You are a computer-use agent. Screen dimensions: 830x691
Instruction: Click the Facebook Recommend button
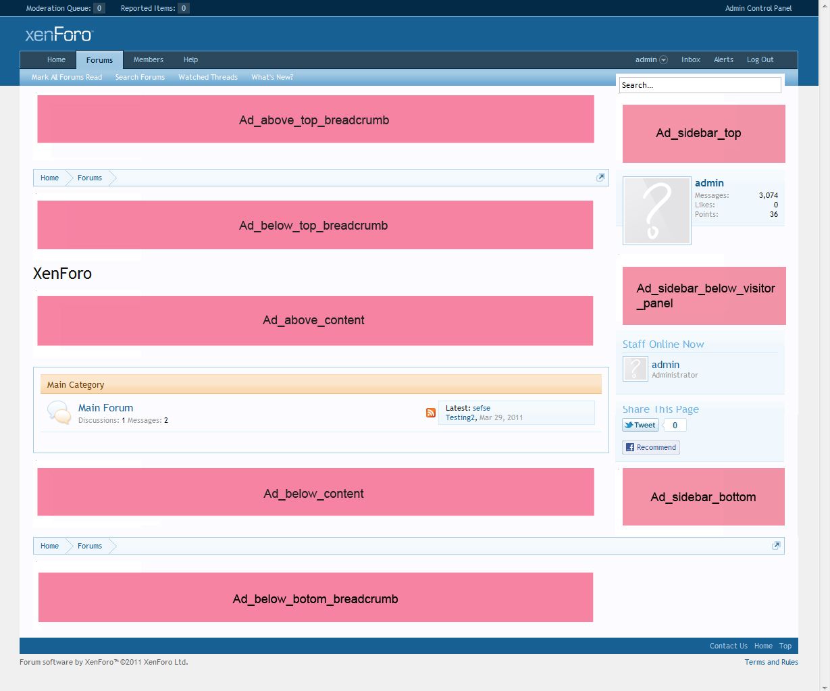tap(651, 447)
